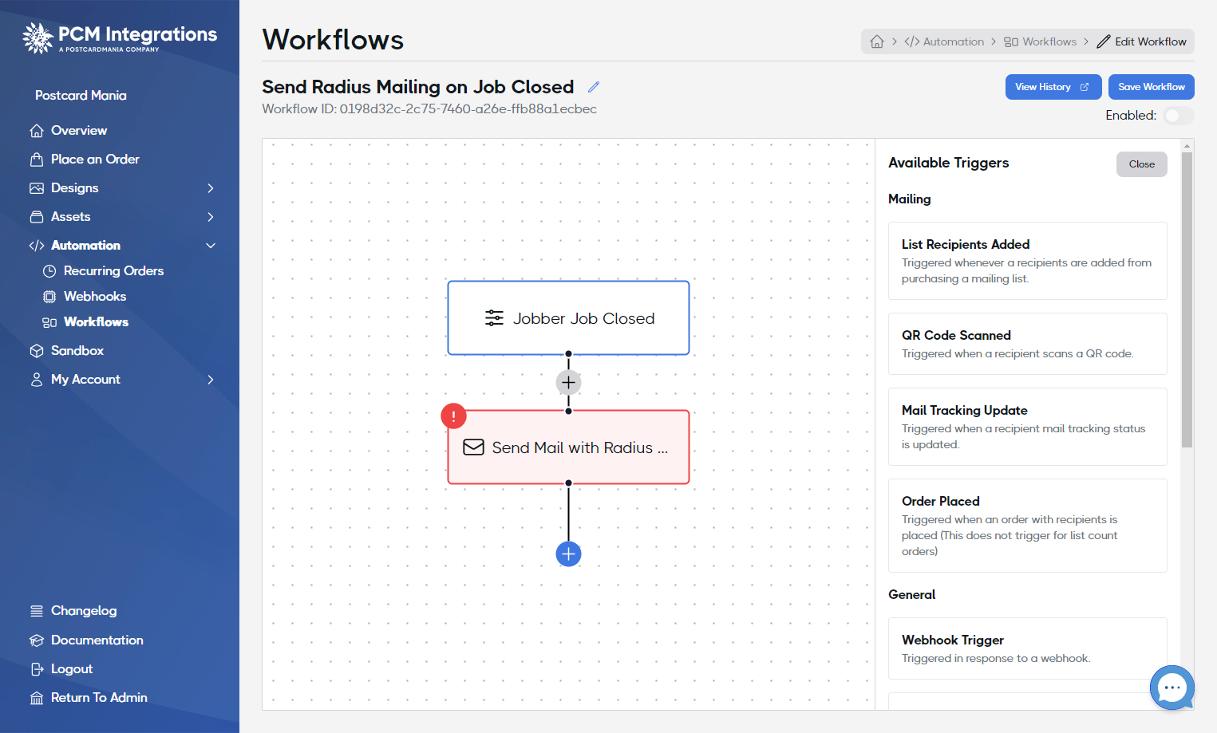This screenshot has height=733, width=1217.
Task: Select the Workflows breadcrumb link
Action: [1040, 41]
